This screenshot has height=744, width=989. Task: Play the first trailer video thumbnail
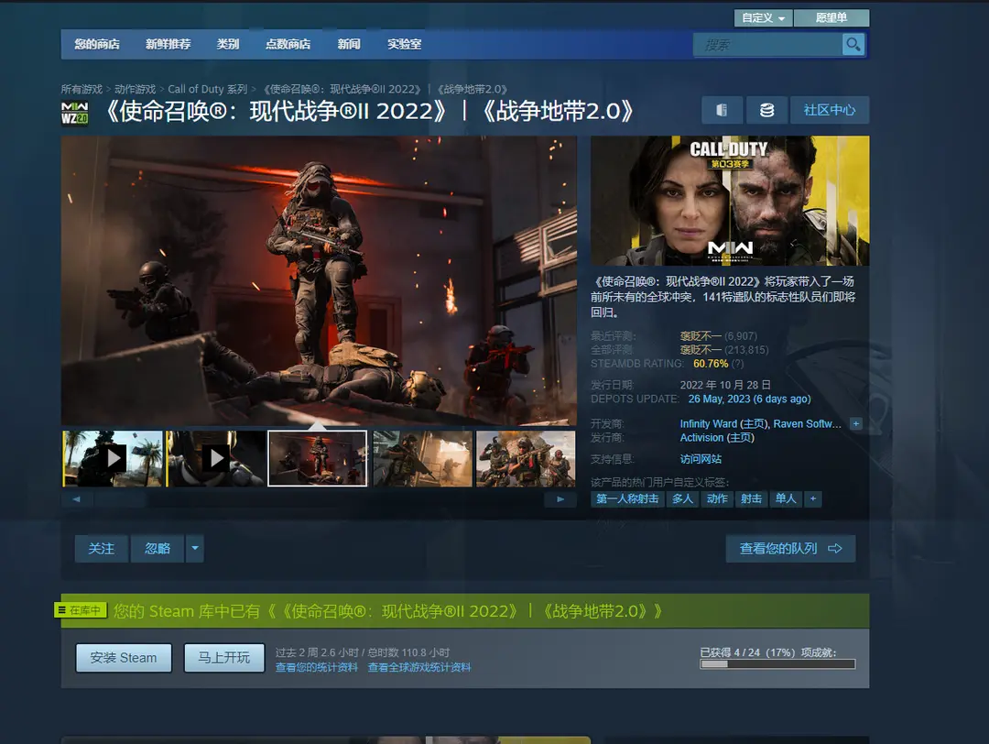pos(113,459)
